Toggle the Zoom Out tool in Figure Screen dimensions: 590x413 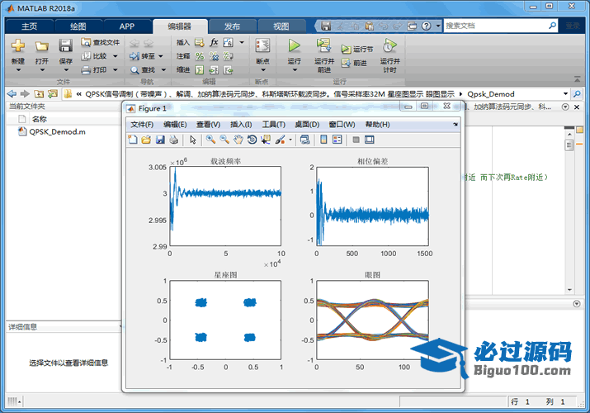point(224,140)
